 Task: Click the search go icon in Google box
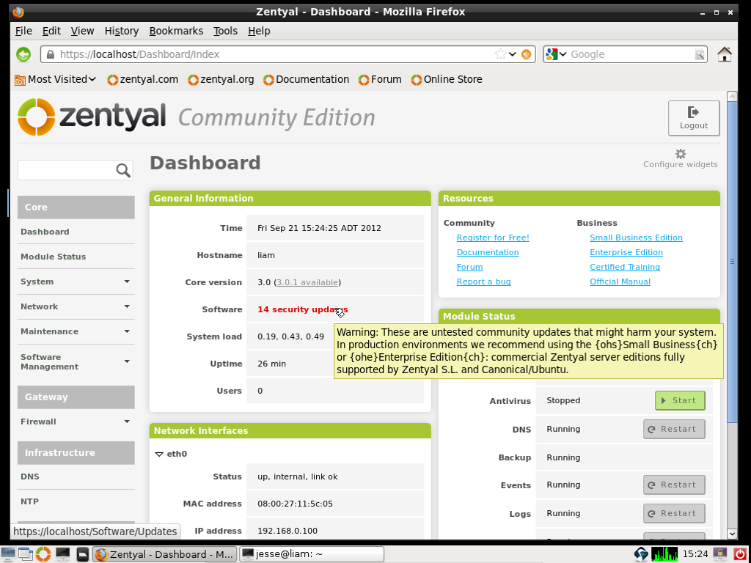pos(700,54)
